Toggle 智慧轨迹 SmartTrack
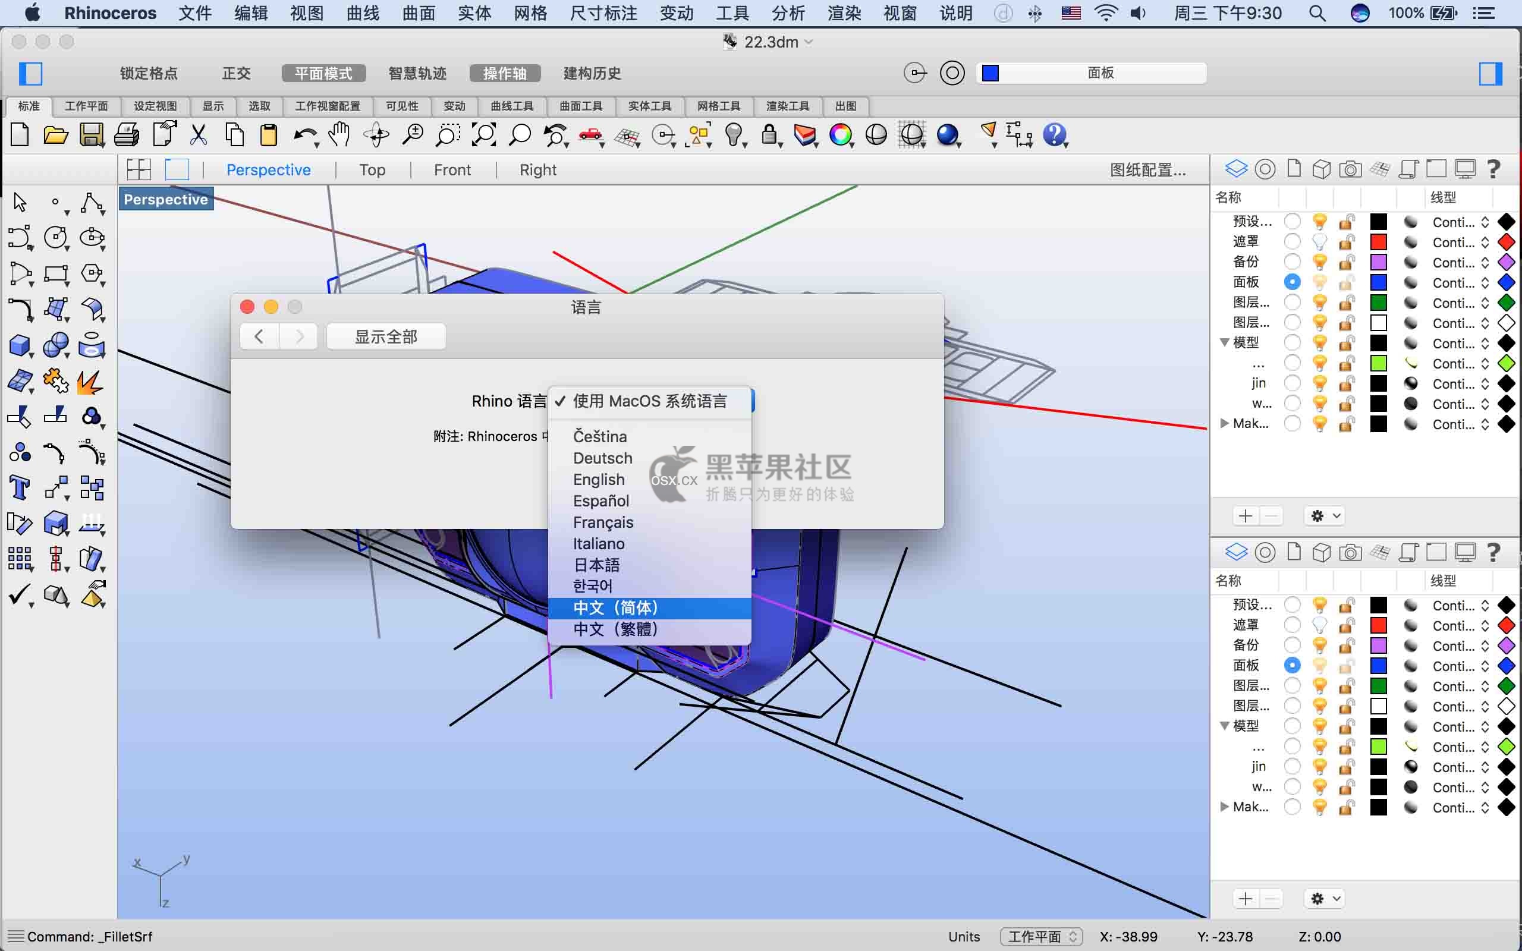Viewport: 1522px width, 951px height. pos(417,74)
